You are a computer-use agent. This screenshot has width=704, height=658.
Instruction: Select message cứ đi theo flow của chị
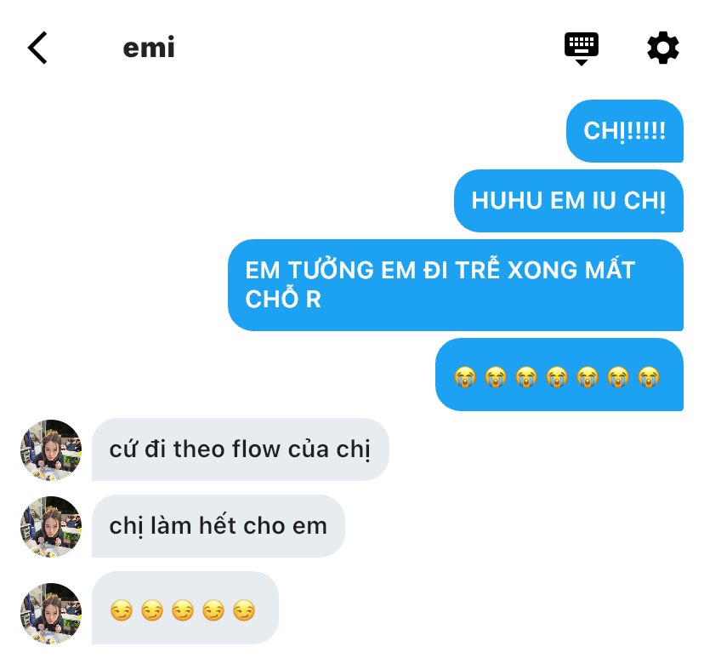pos(241,449)
